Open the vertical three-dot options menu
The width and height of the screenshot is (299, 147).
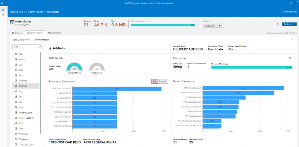293,40
